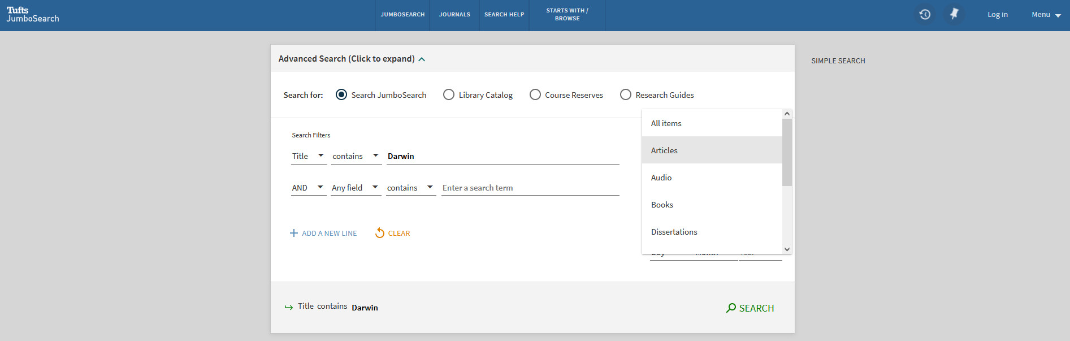Open the JUMBOSEARCH navigation tab
This screenshot has width=1070, height=341.
(x=402, y=15)
